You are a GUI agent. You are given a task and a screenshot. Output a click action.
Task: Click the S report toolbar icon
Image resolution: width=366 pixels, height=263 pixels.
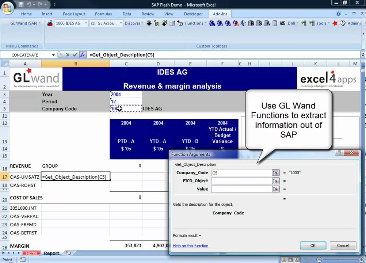(259, 23)
